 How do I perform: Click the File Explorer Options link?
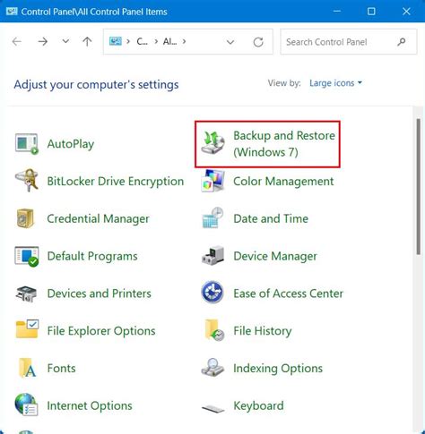point(101,331)
